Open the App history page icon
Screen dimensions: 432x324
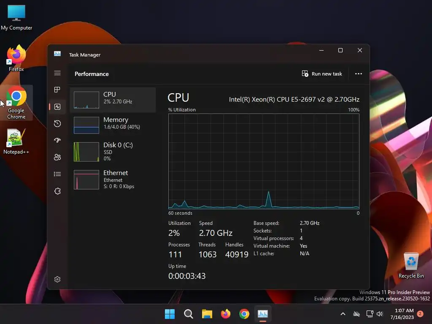point(57,124)
